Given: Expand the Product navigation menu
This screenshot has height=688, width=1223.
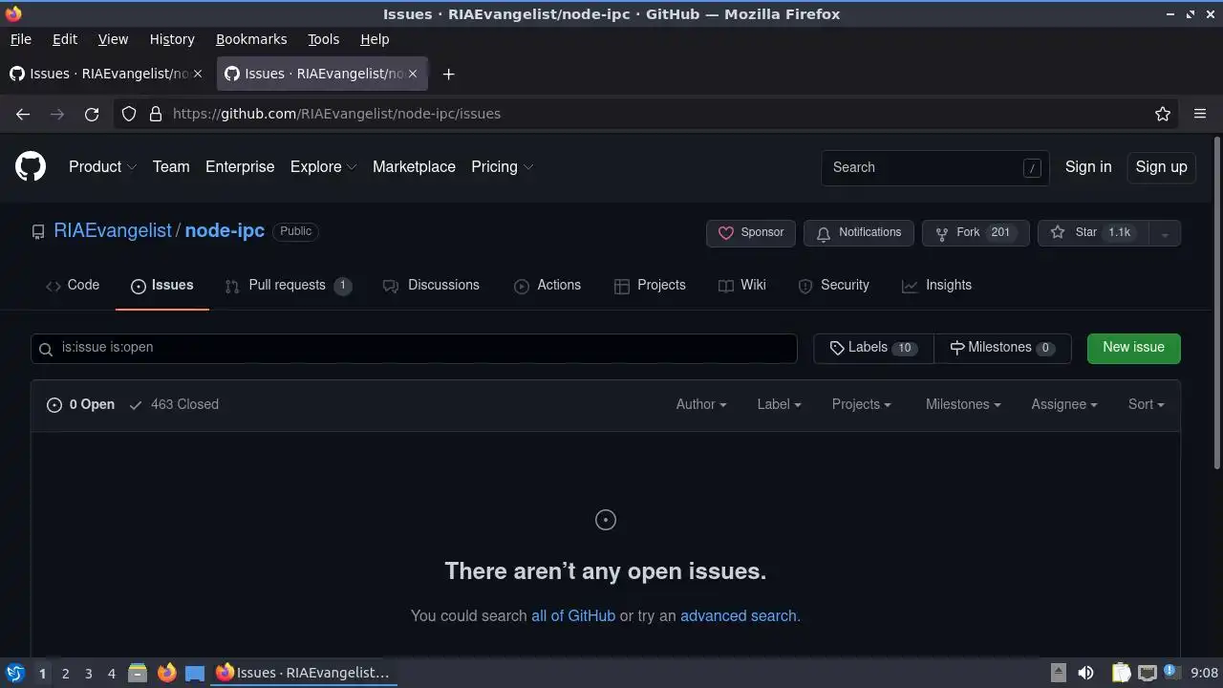Looking at the screenshot, I should 102,166.
